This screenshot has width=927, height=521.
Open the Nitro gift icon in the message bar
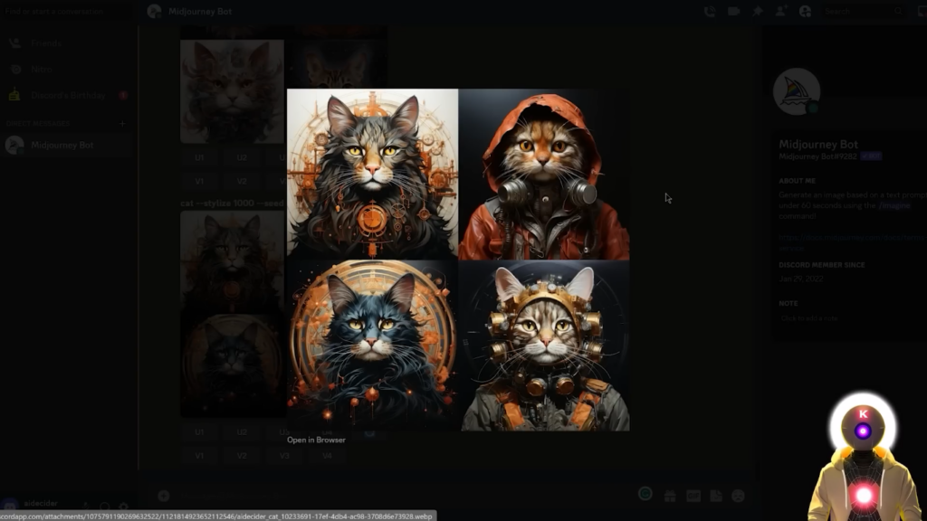coord(670,497)
